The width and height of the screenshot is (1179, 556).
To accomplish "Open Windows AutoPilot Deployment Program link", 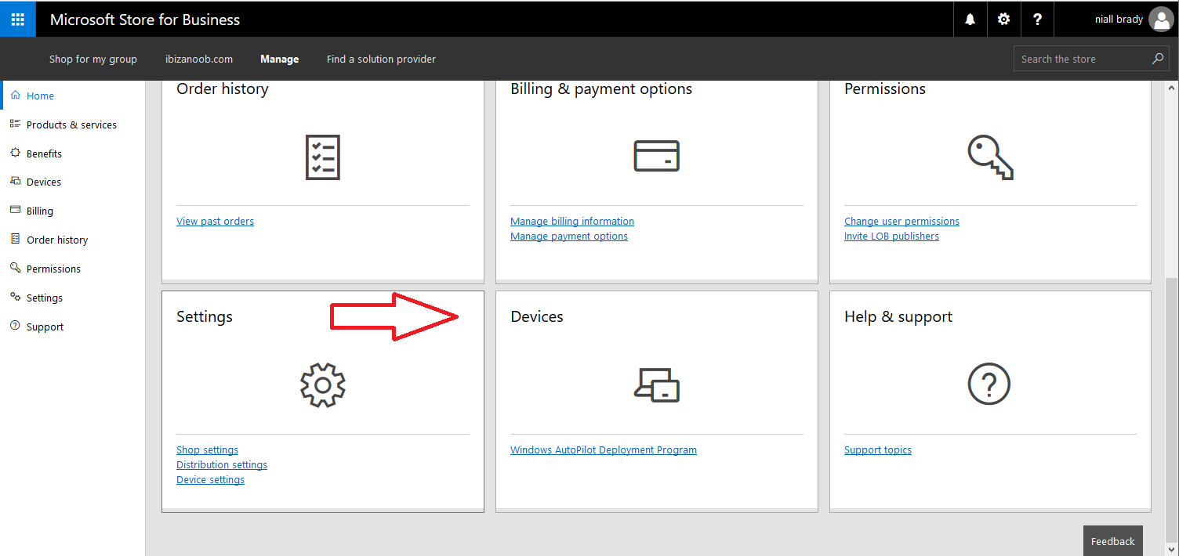I will pyautogui.click(x=604, y=449).
